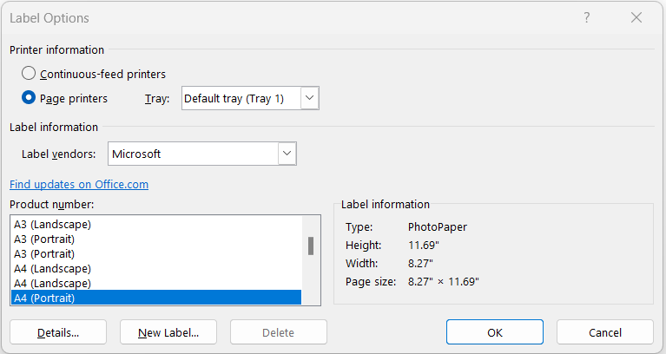
Task: Choose the lower A4 (Landscape) entry
Action: coord(156,283)
